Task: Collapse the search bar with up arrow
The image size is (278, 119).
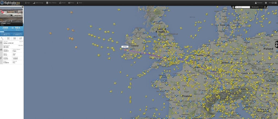Action: pos(233,7)
